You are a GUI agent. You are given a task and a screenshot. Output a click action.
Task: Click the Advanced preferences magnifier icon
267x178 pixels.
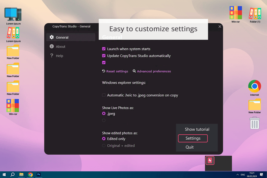[134, 71]
